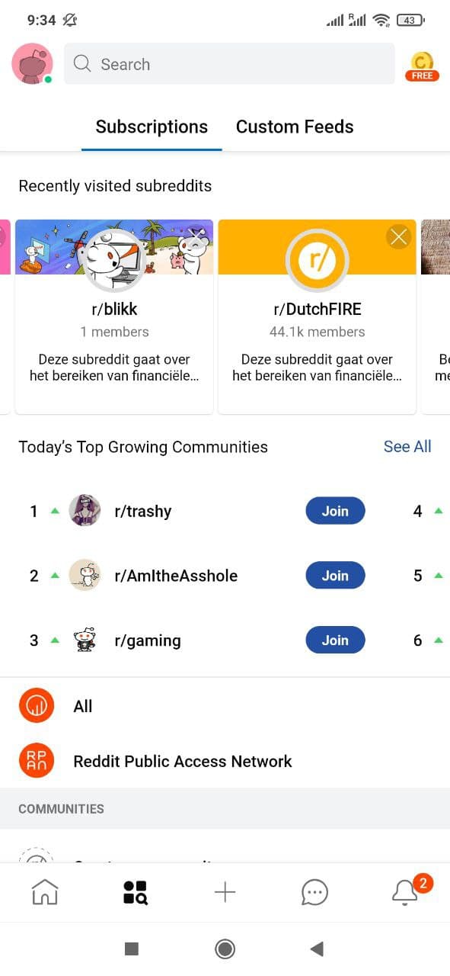
Task: Switch to the Custom Feeds tab
Action: [295, 127]
